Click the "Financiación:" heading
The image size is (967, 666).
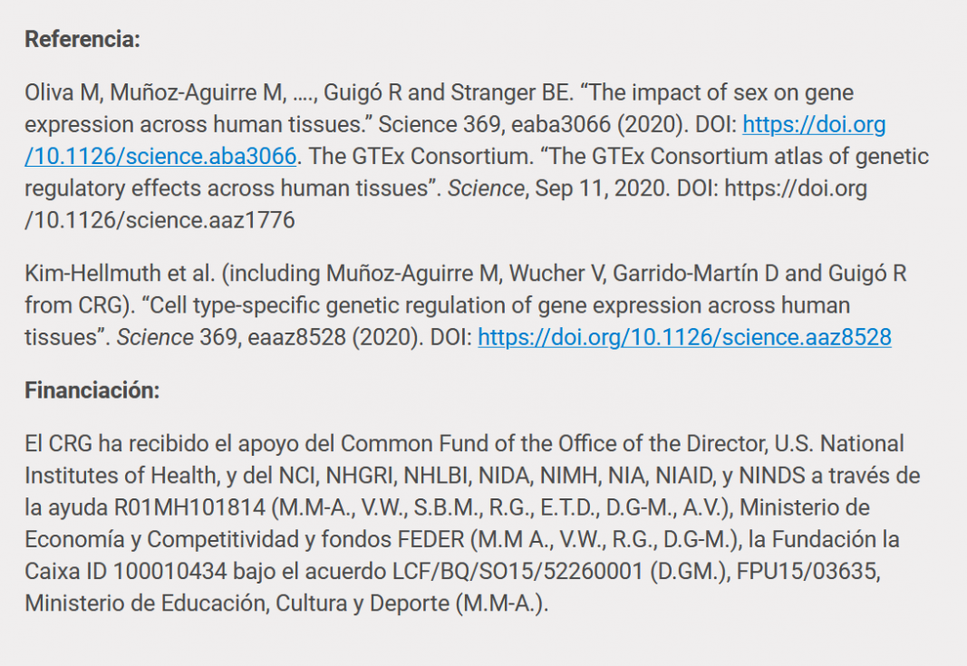tap(92, 391)
